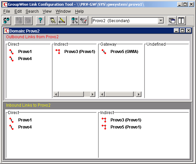Click the Find link hand toolbar icon
196x164 pixels.
(x=53, y=20)
